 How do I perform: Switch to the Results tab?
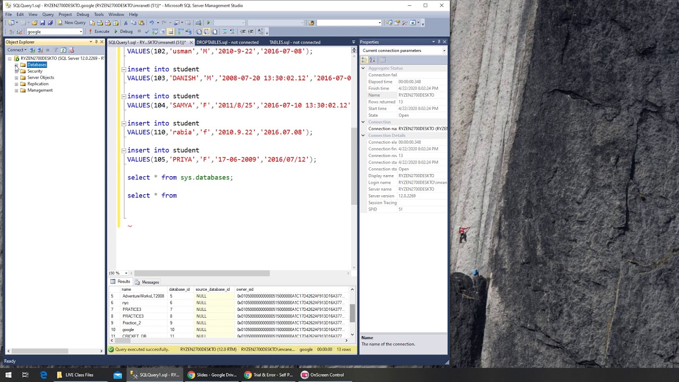tap(120, 282)
